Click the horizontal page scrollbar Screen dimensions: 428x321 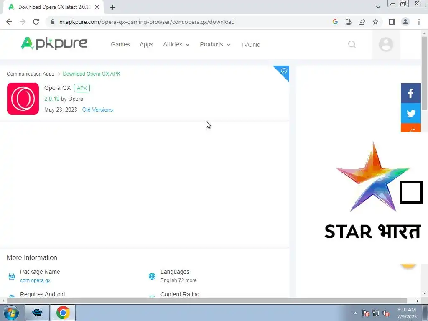207,301
